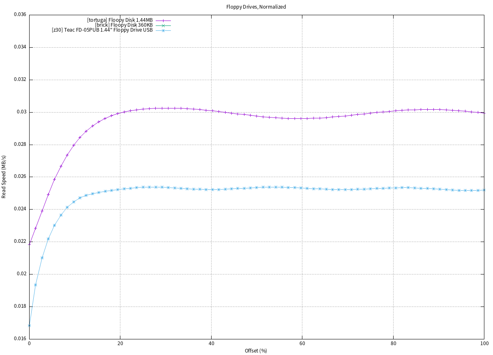Click the Offset (%) axis label
493x355 pixels.
click(x=256, y=350)
